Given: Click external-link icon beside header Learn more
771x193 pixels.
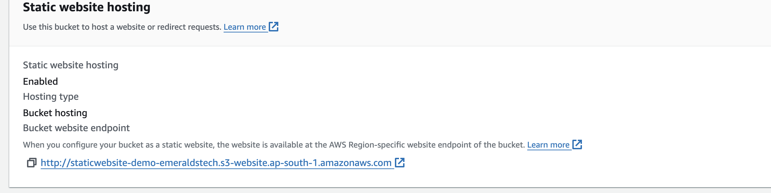Looking at the screenshot, I should click(274, 27).
